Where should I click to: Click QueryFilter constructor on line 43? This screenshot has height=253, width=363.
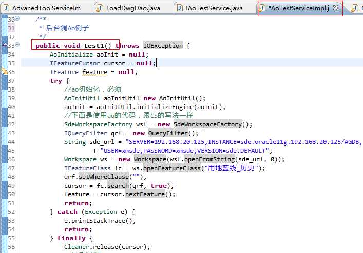coord(168,133)
